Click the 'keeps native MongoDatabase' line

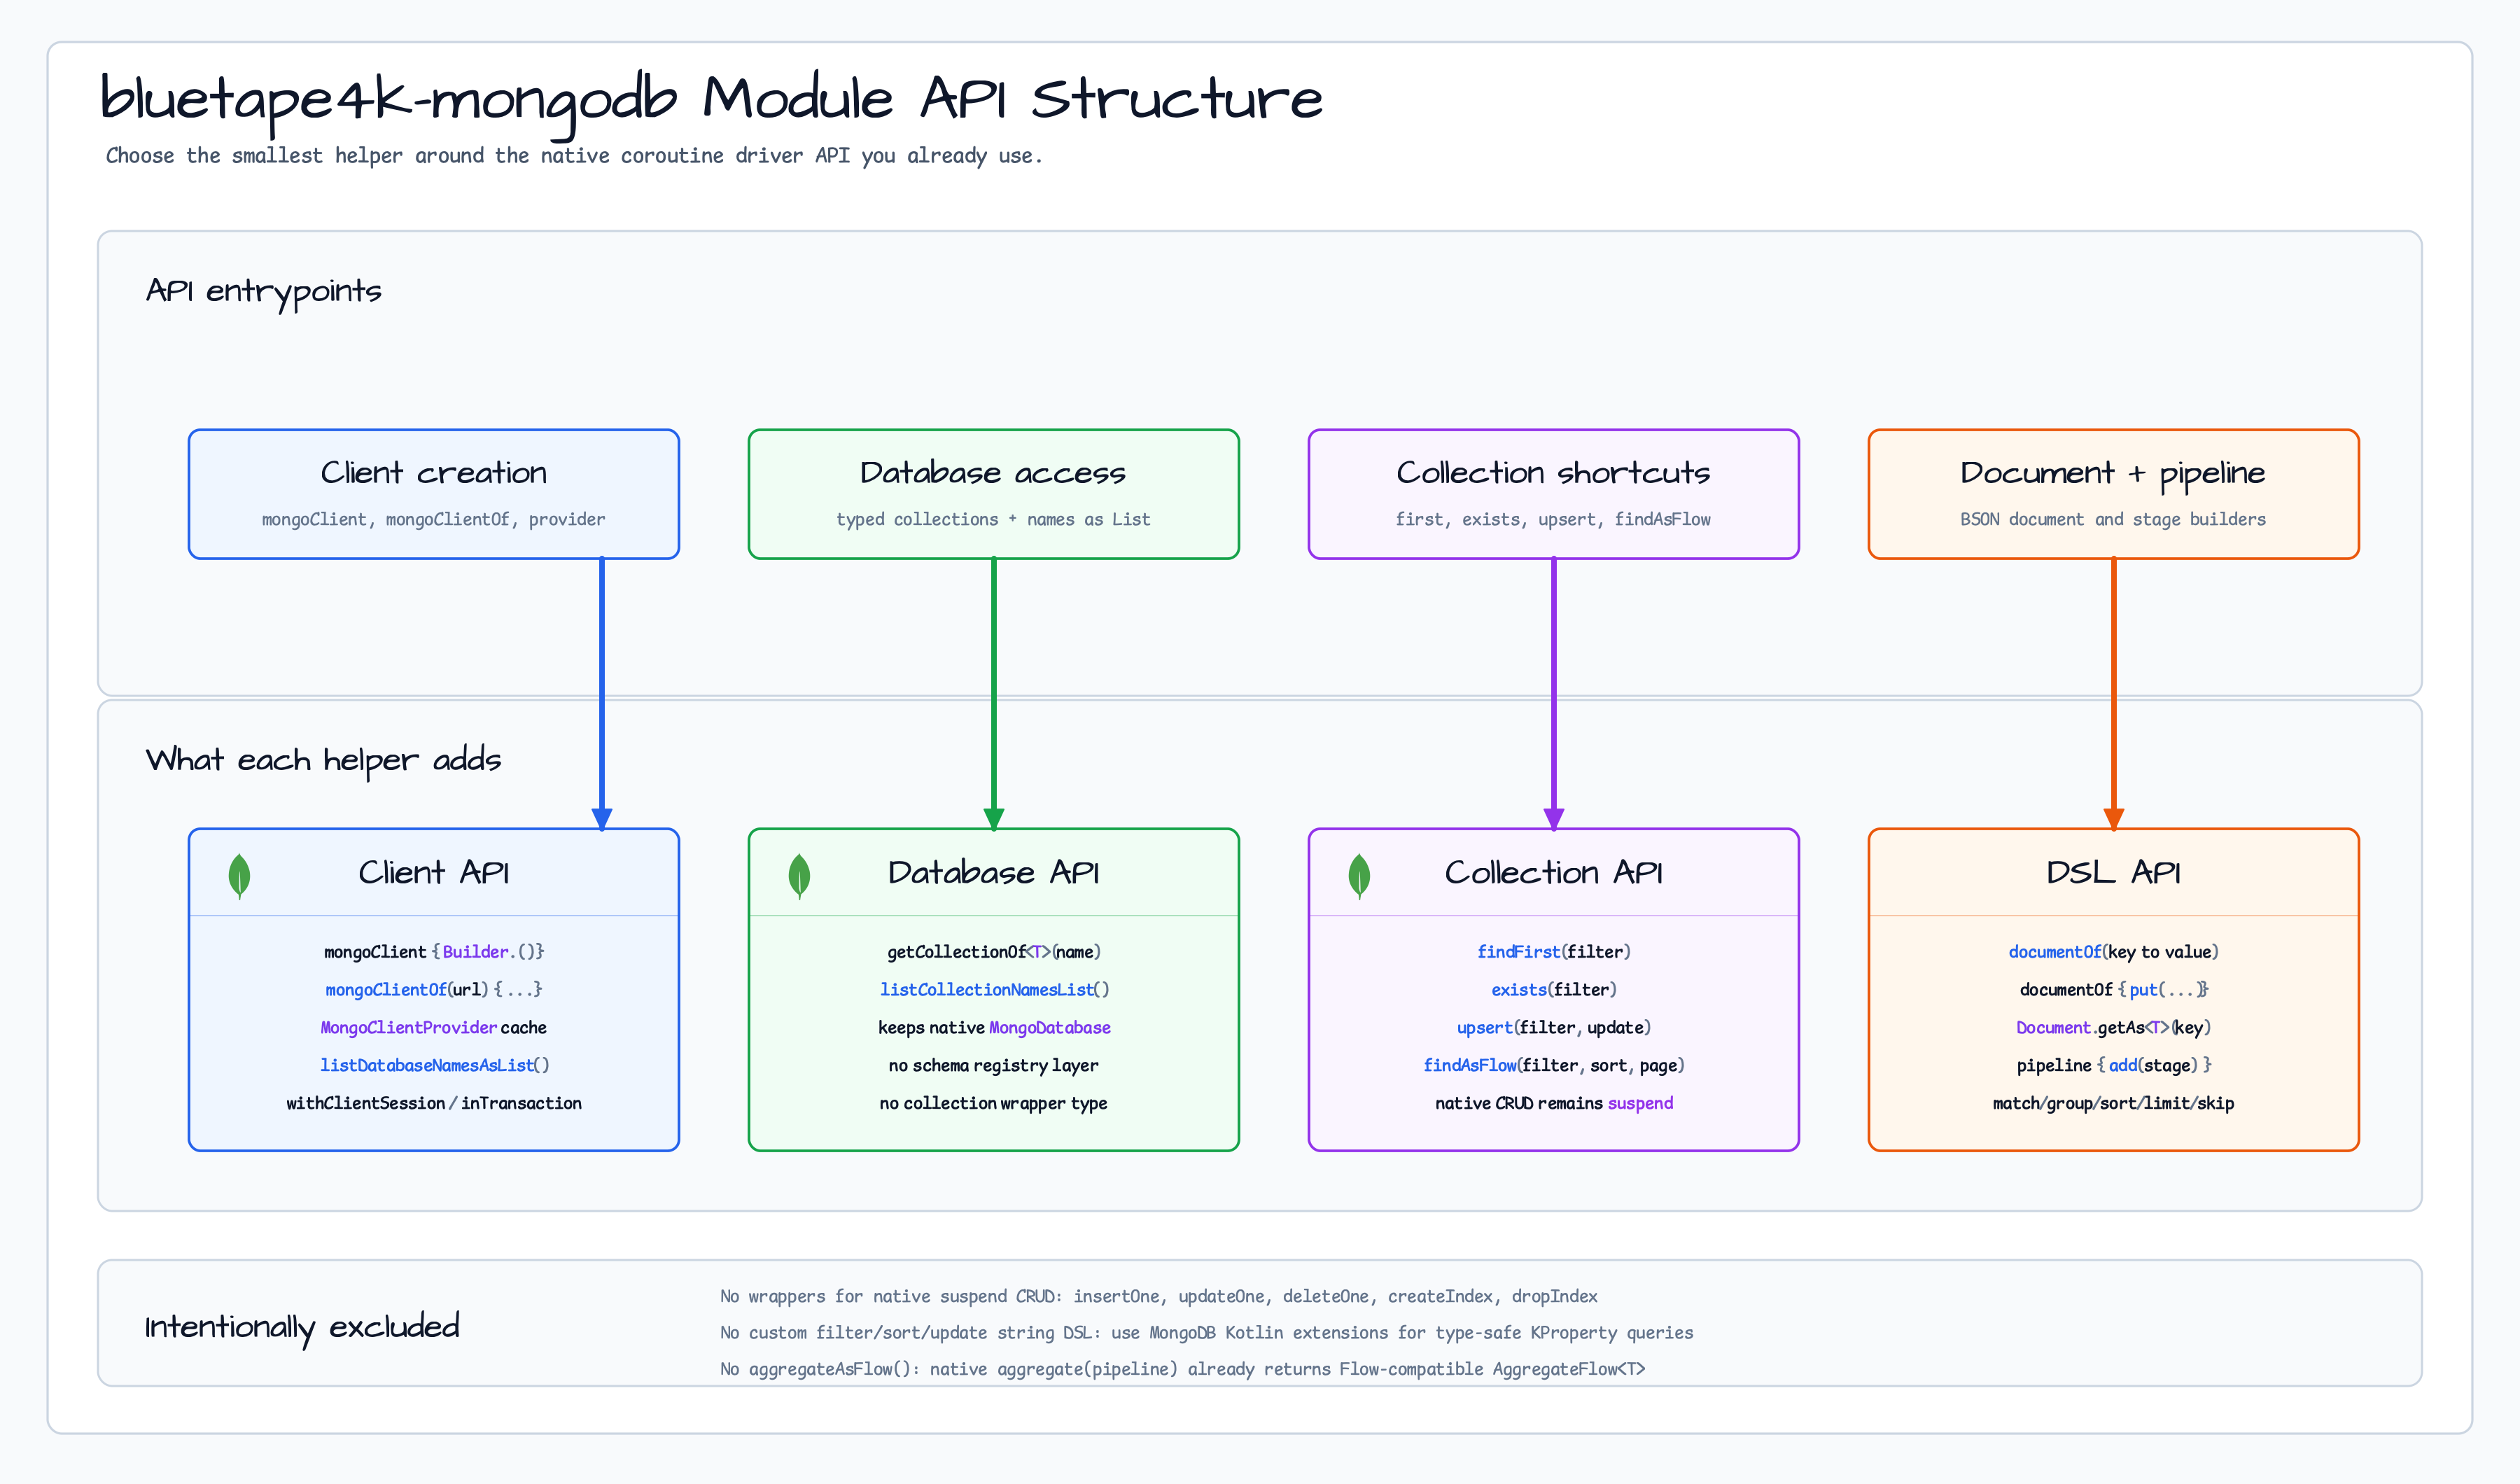click(994, 1028)
